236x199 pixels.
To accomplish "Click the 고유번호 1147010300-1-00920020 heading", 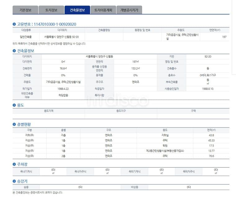I will click(x=47, y=24).
